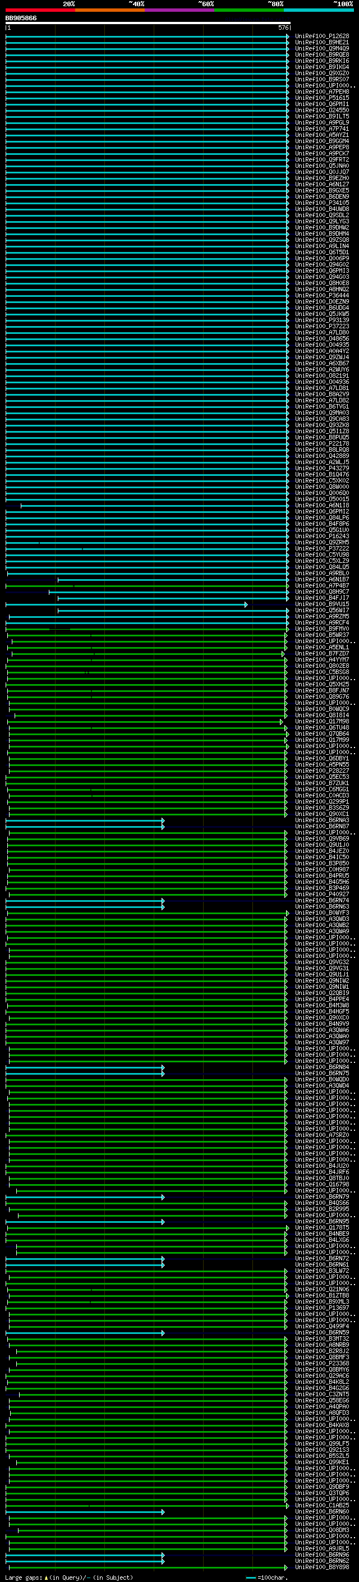Select label UniRef100_Q56WI7

(322, 611)
